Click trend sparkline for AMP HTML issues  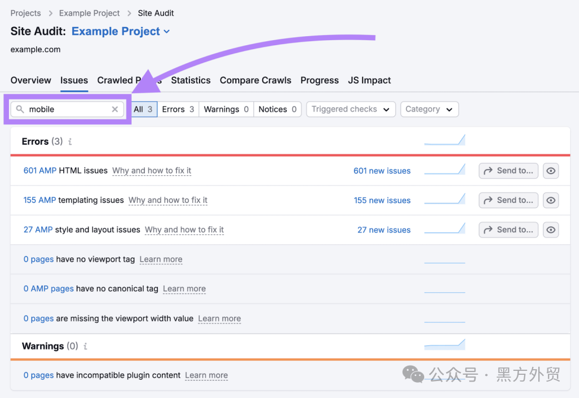coord(444,169)
